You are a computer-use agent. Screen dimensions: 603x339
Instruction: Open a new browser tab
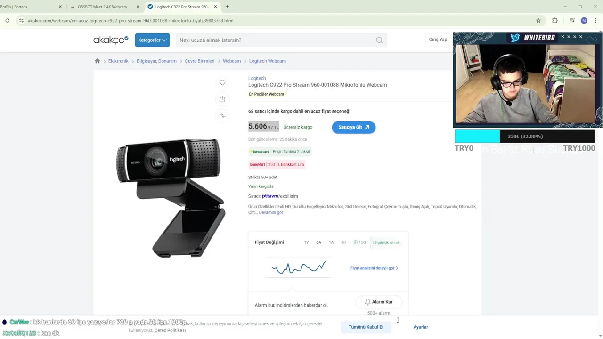tap(227, 7)
